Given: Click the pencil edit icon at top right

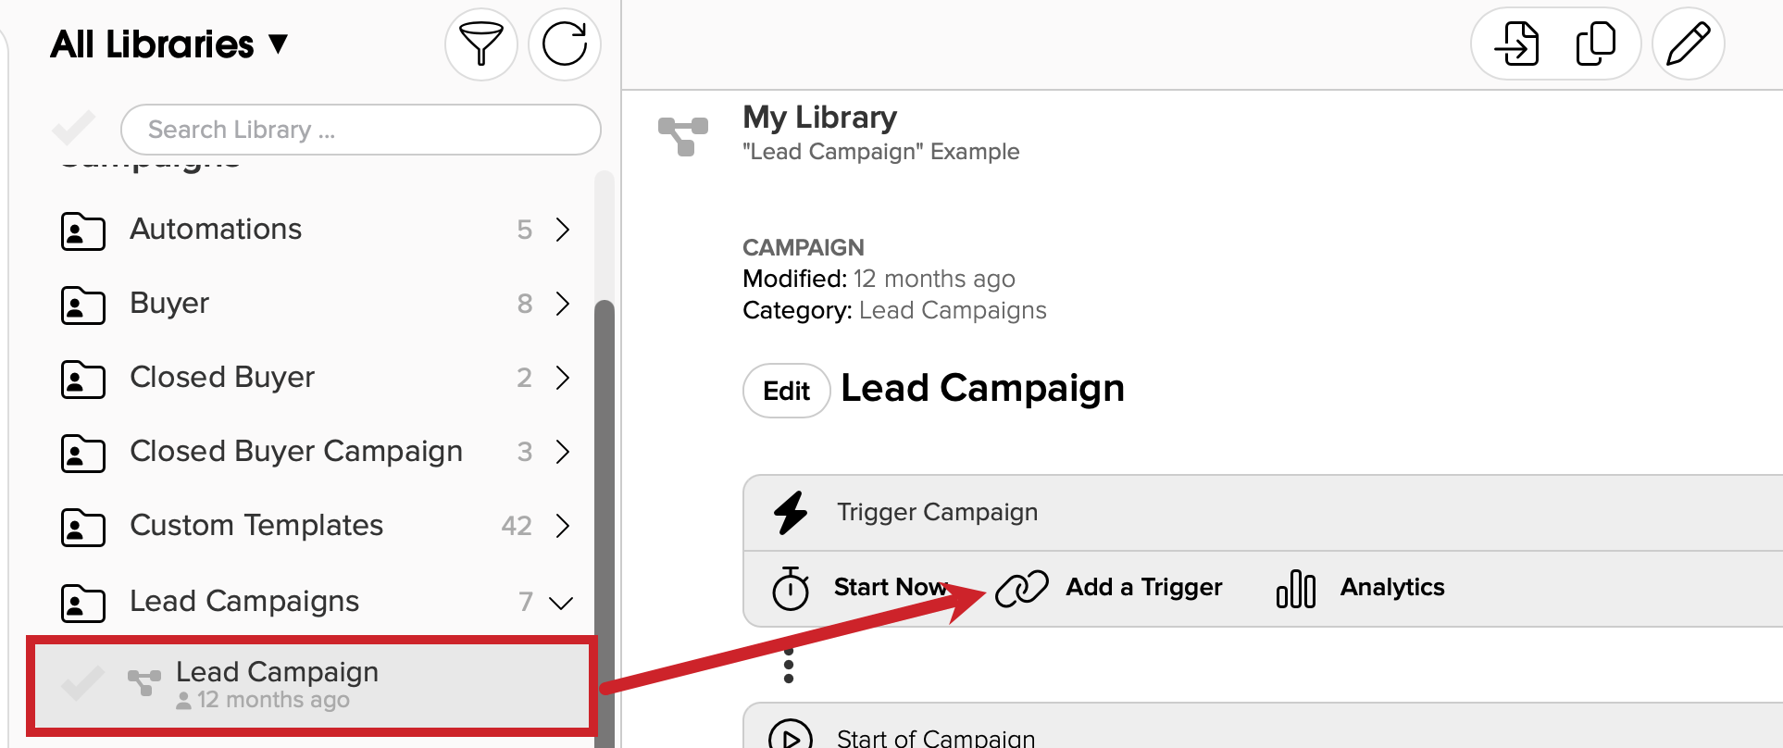Looking at the screenshot, I should [x=1688, y=44].
